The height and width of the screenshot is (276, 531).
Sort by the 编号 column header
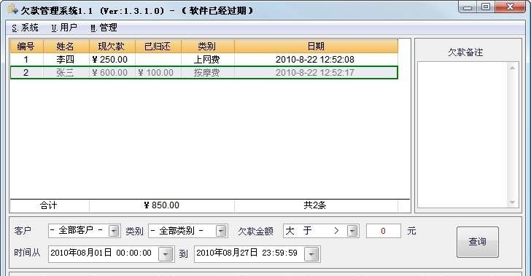coord(26,47)
